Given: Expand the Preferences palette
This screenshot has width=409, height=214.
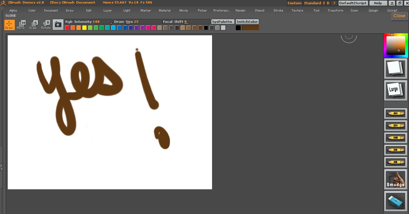Looking at the screenshot, I should point(222,11).
